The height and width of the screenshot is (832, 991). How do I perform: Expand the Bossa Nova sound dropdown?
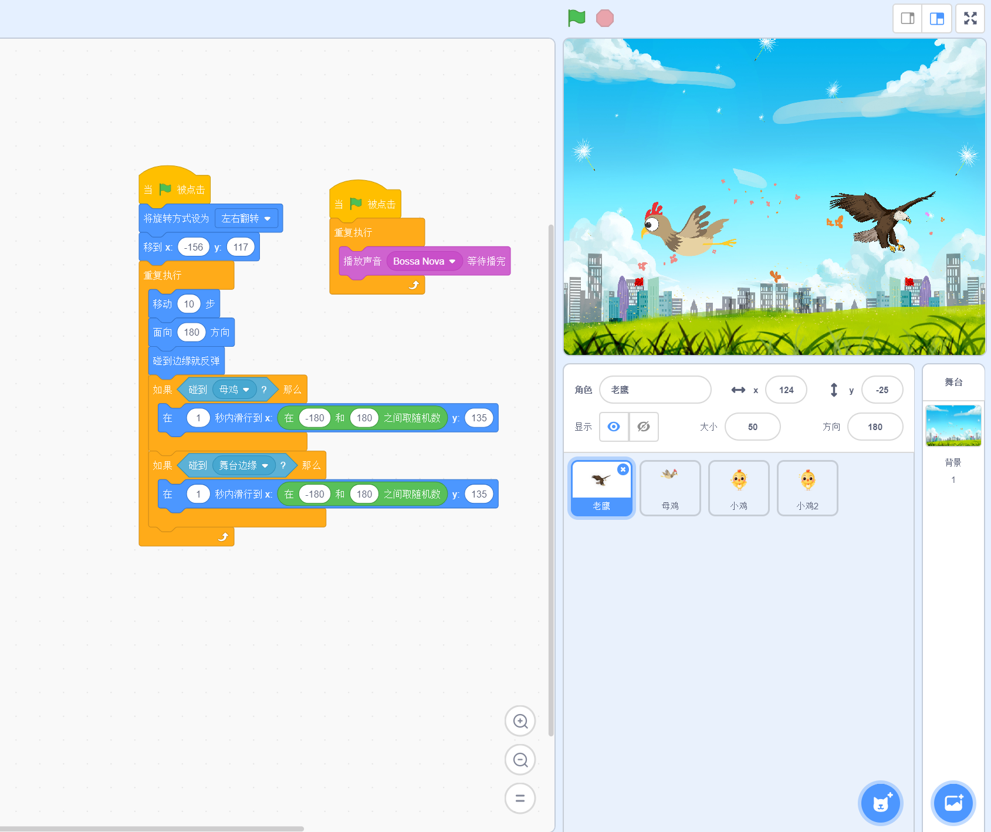[x=452, y=262]
